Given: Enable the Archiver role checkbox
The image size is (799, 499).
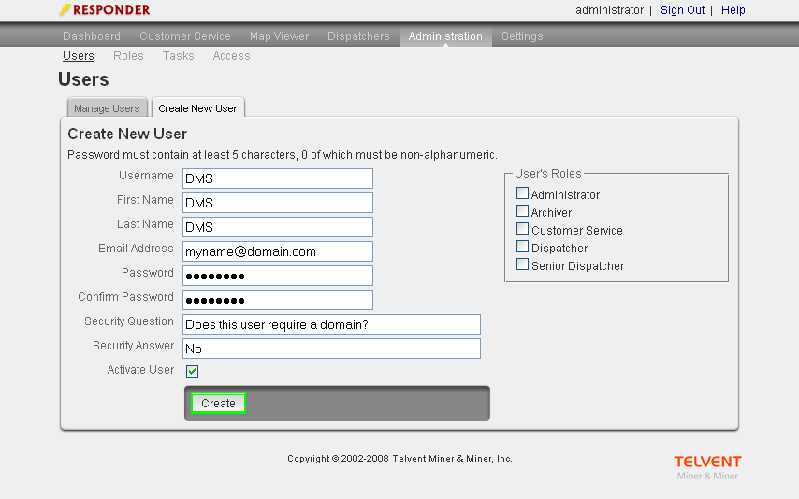Looking at the screenshot, I should click(x=523, y=212).
